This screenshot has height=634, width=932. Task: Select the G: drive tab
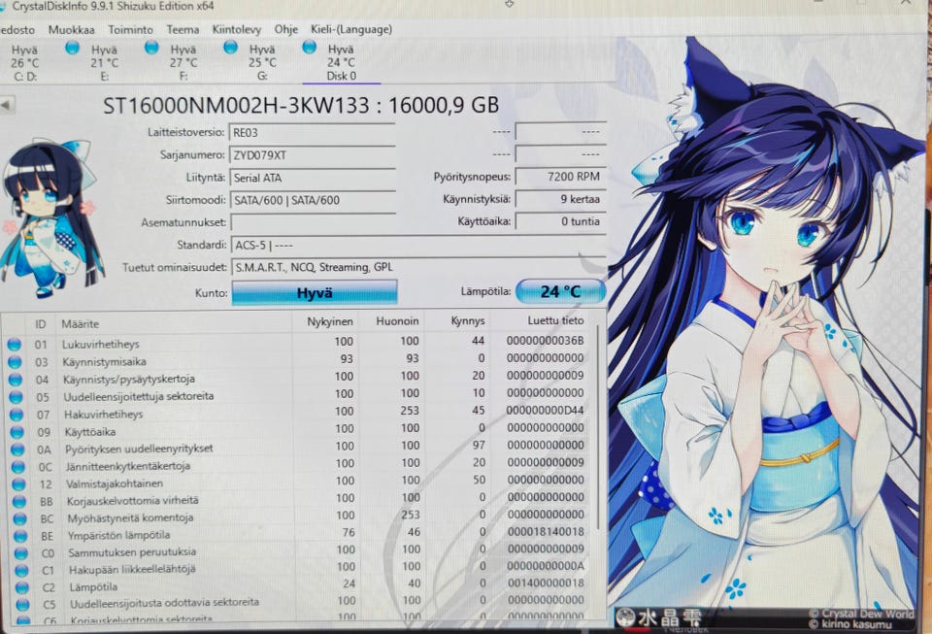[262, 62]
